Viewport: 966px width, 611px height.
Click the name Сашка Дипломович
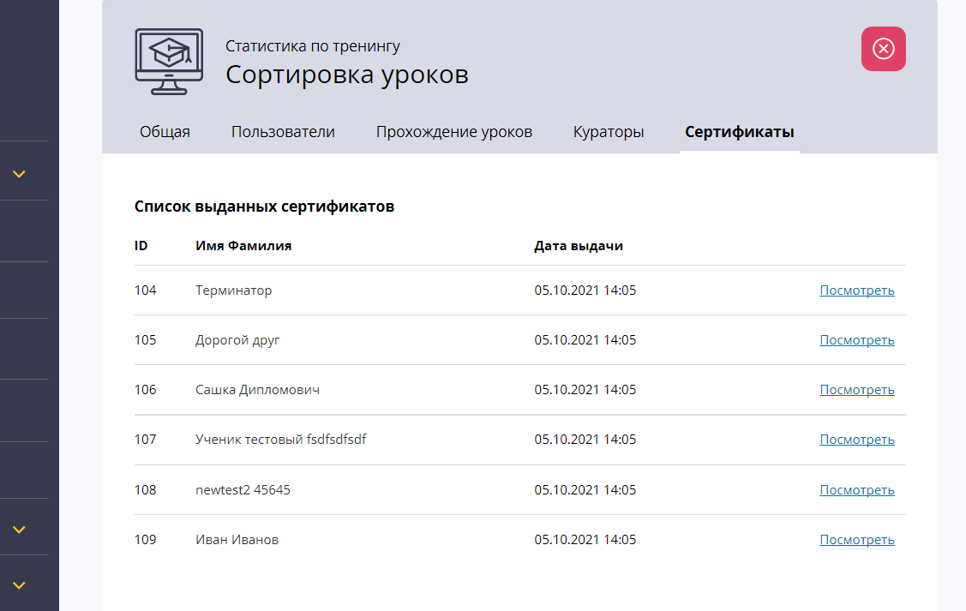tap(257, 390)
